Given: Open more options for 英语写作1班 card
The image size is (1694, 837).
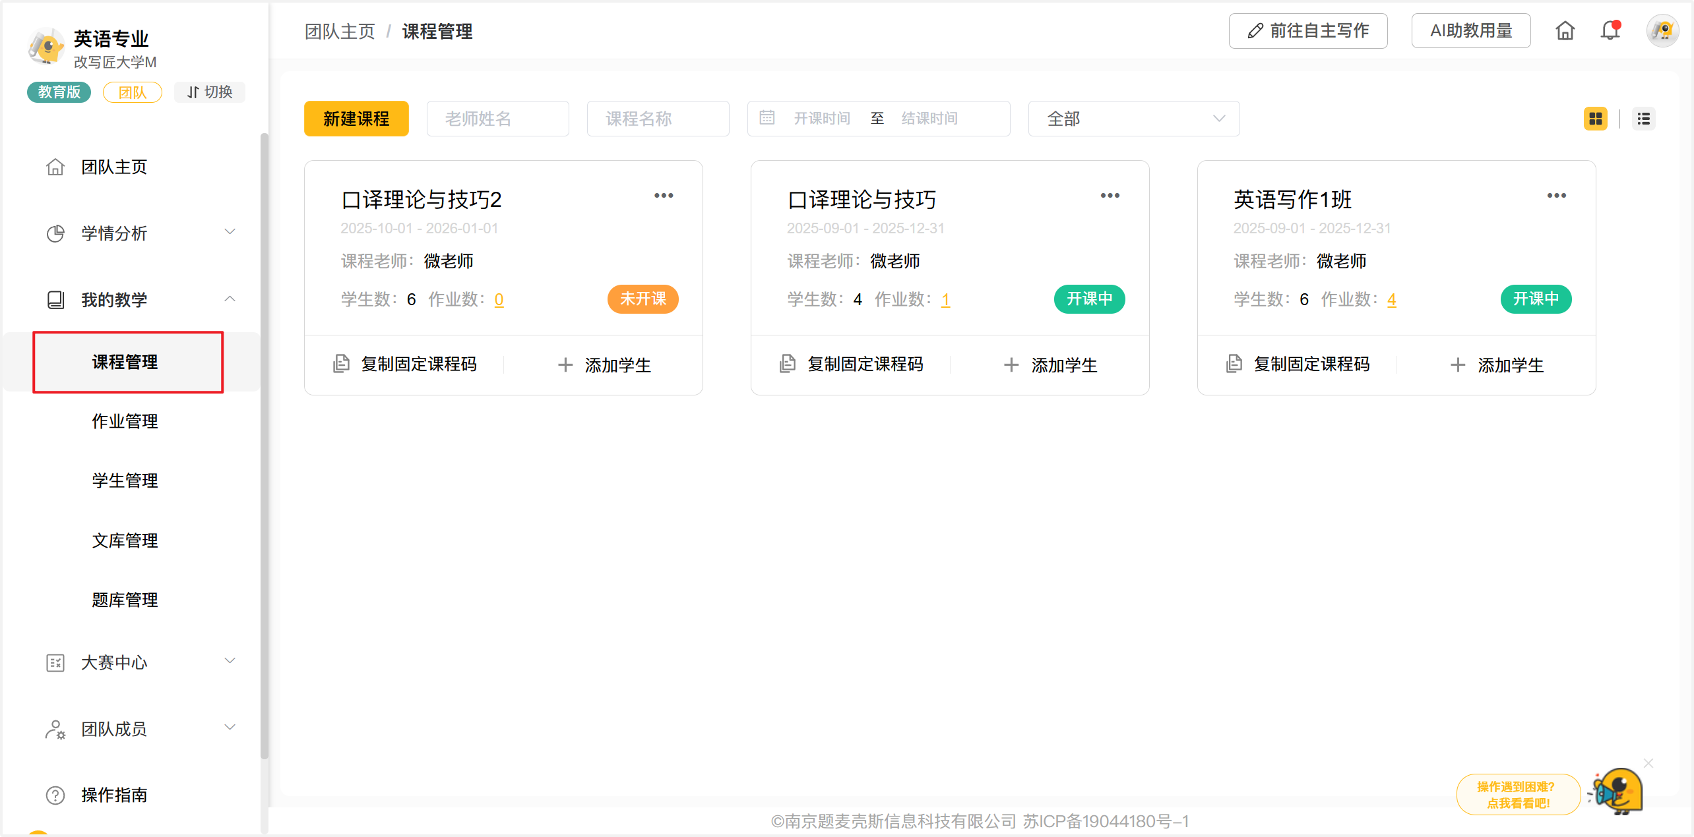Looking at the screenshot, I should pos(1556,196).
